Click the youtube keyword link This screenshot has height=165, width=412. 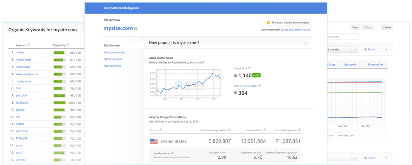[21, 96]
